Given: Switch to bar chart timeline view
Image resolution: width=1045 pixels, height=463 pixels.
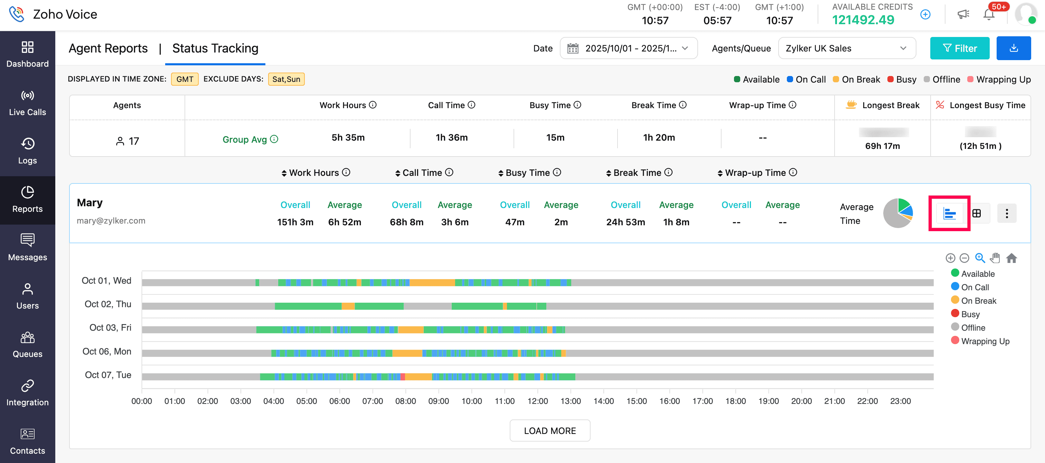Looking at the screenshot, I should pos(949,214).
